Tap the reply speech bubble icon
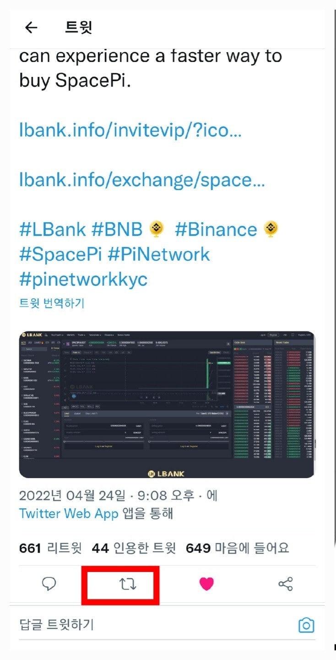The image size is (336, 660). tap(49, 583)
